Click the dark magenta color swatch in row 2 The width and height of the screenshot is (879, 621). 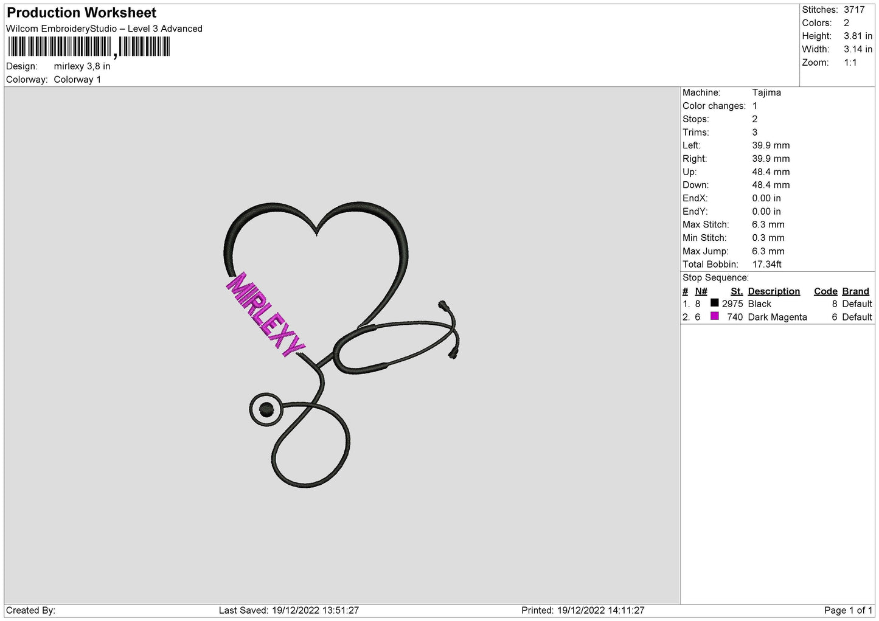715,316
